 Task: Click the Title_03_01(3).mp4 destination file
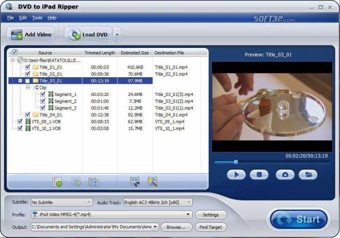(x=174, y=94)
